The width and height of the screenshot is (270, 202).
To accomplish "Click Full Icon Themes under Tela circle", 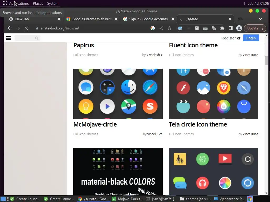I will pos(181,134).
